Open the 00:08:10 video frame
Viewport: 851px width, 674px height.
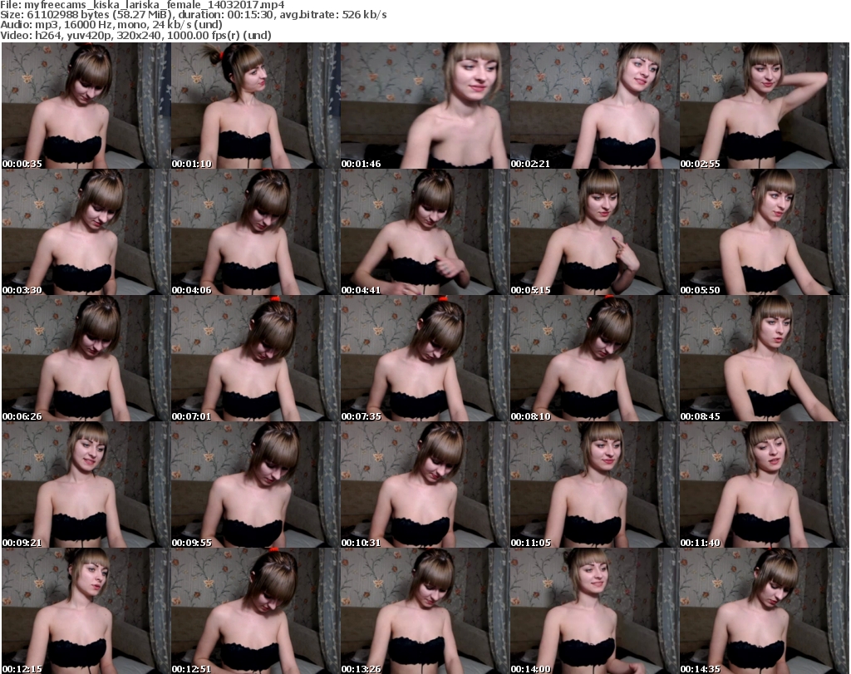point(595,359)
